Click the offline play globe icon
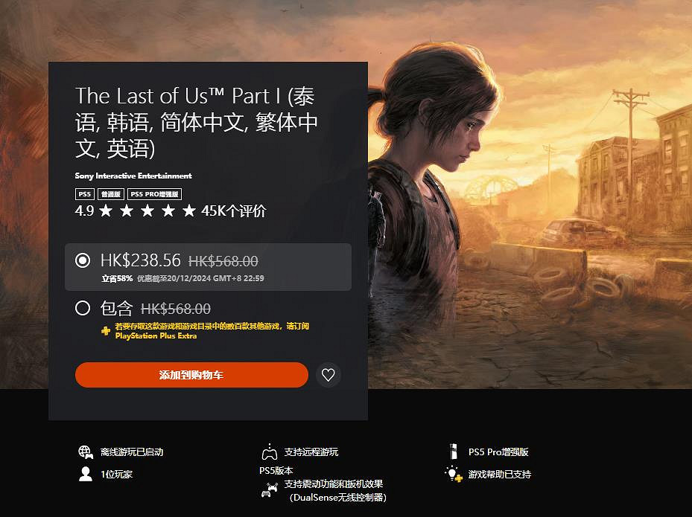The height and width of the screenshot is (517, 692). 85,452
